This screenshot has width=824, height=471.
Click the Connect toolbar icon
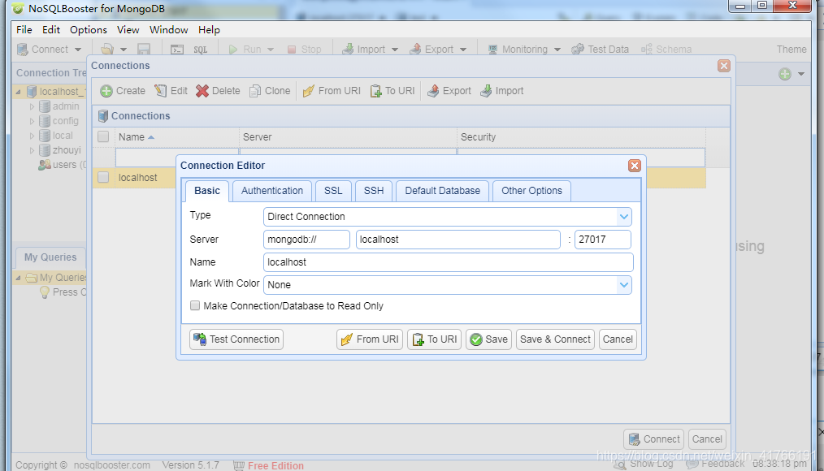point(23,50)
